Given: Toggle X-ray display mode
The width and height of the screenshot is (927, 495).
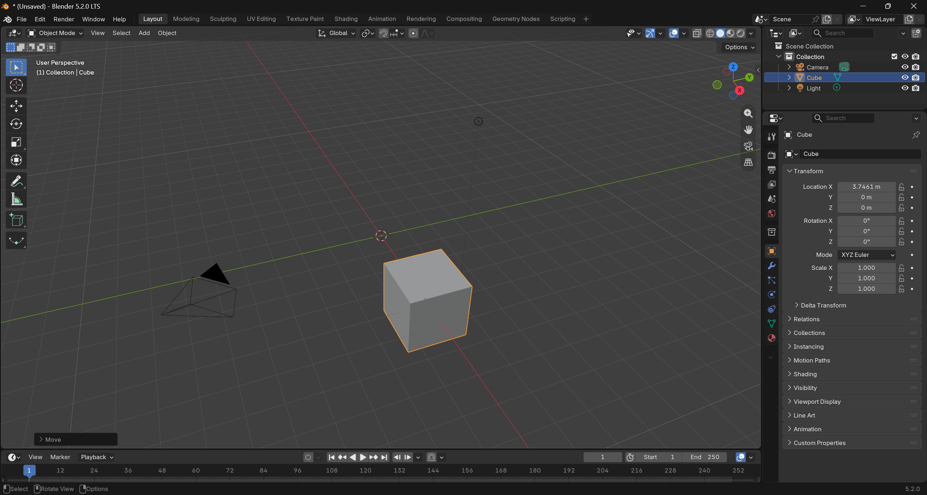Looking at the screenshot, I should pyautogui.click(x=697, y=33).
